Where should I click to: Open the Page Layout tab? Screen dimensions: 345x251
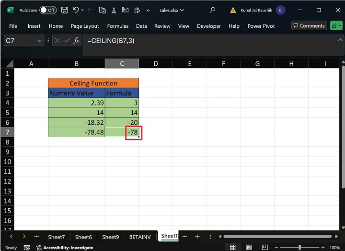click(x=85, y=26)
